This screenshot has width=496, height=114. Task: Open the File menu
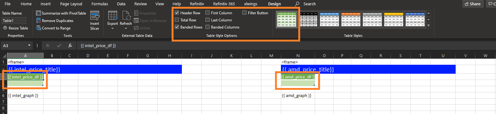tap(8, 4)
